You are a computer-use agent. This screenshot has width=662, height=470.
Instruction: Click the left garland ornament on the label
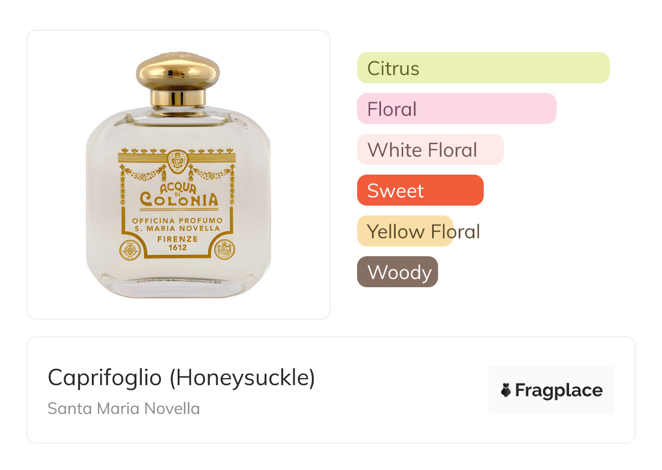point(143,174)
